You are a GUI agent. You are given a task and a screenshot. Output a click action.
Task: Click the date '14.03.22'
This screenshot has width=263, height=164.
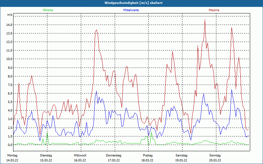click(x=12, y=160)
